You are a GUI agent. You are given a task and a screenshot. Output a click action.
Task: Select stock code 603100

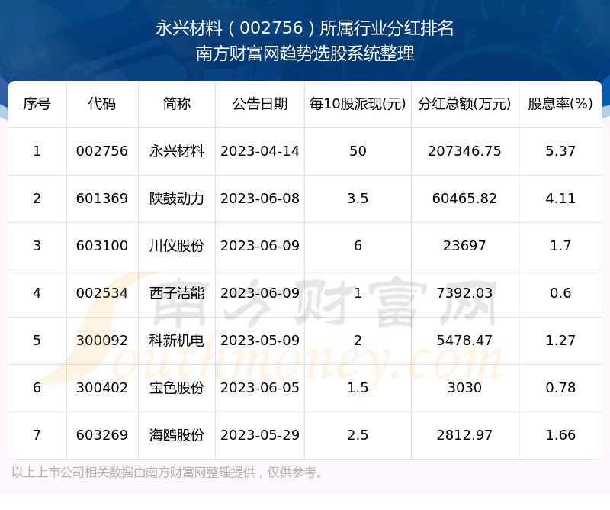pyautogui.click(x=102, y=246)
